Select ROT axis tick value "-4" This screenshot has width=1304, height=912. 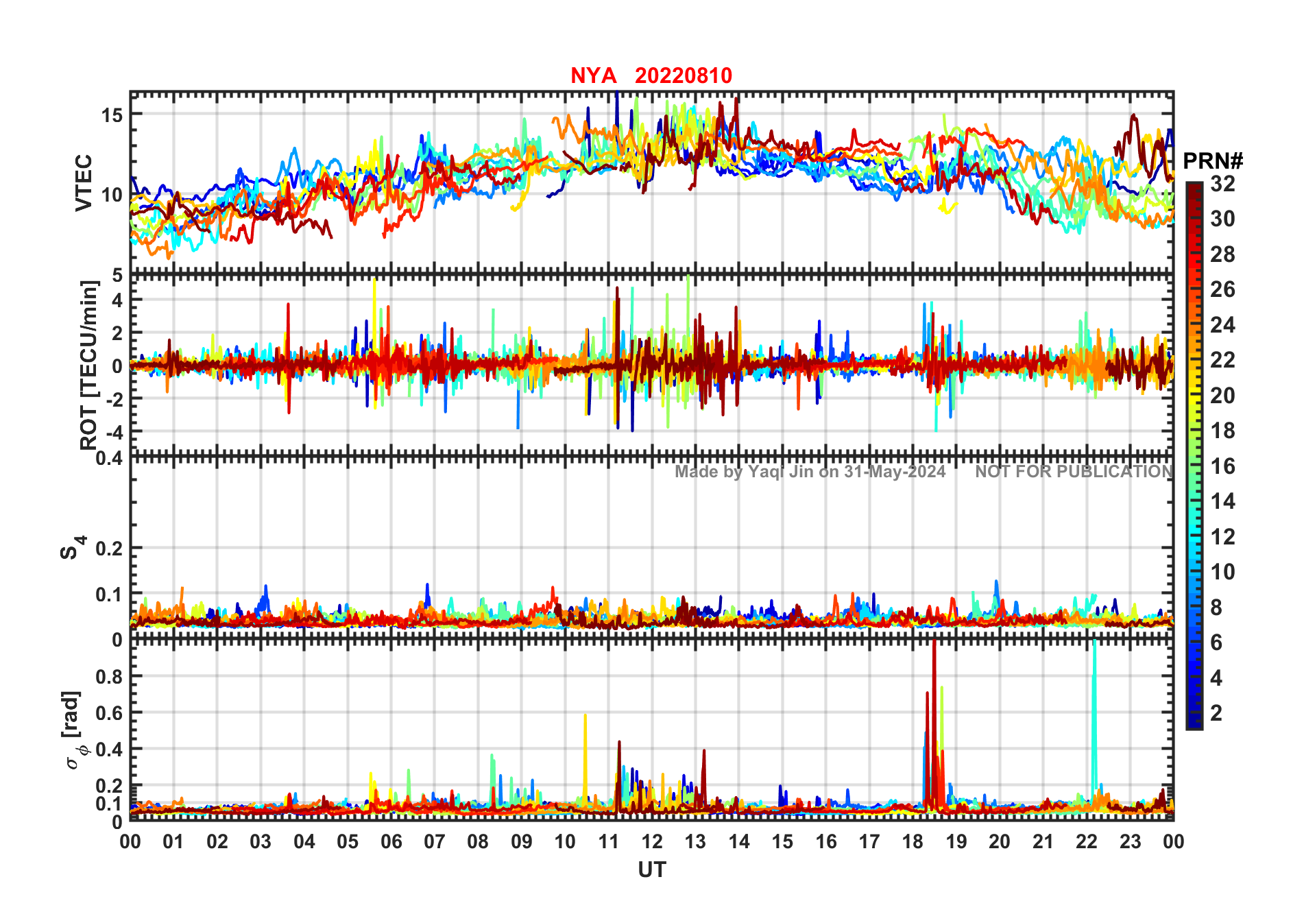[114, 432]
